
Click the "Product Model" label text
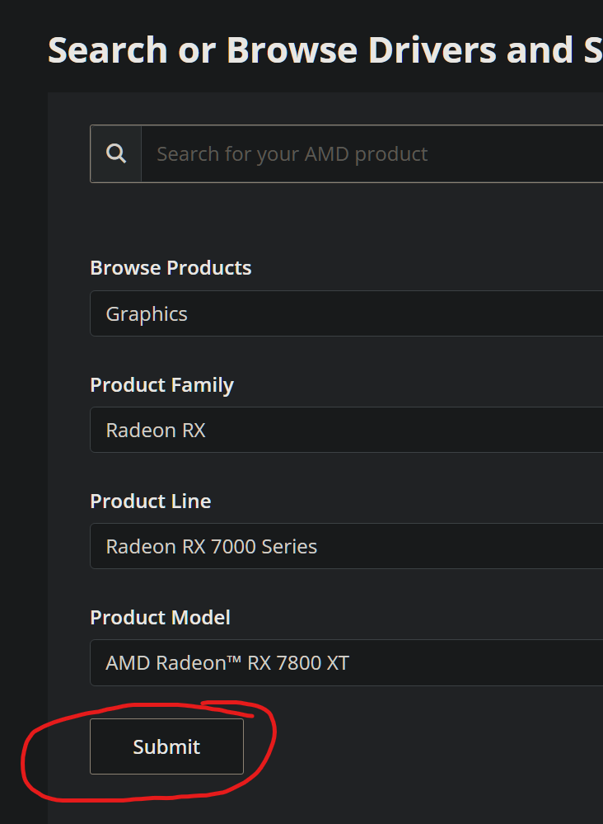160,618
